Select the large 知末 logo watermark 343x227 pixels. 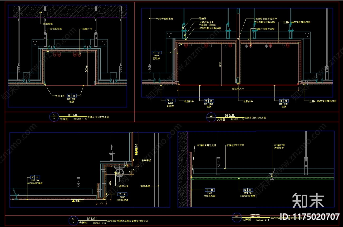308,200
